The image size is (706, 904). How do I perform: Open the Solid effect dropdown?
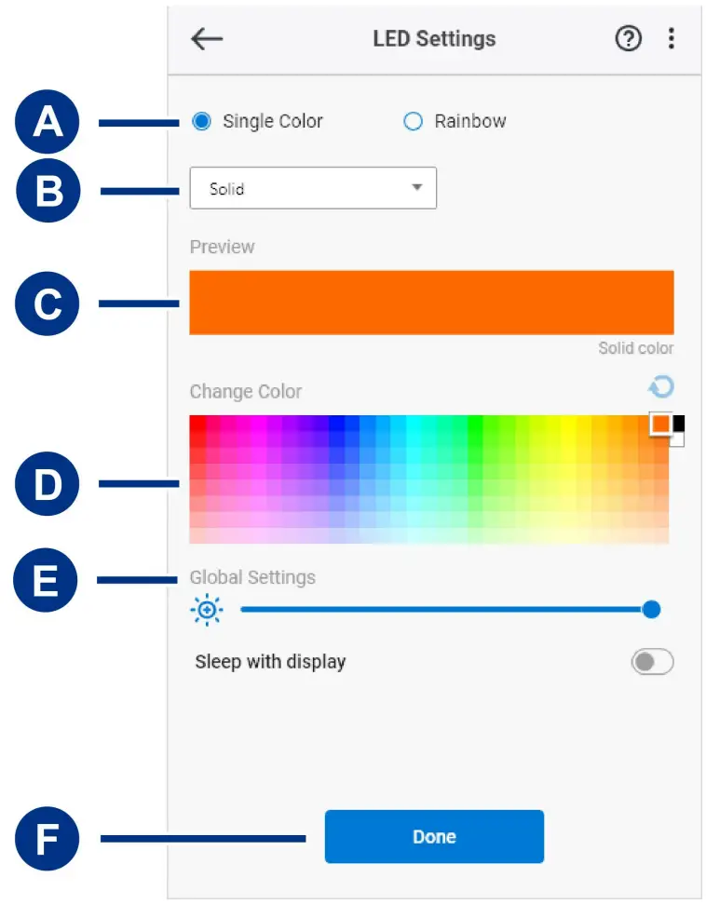coord(312,188)
